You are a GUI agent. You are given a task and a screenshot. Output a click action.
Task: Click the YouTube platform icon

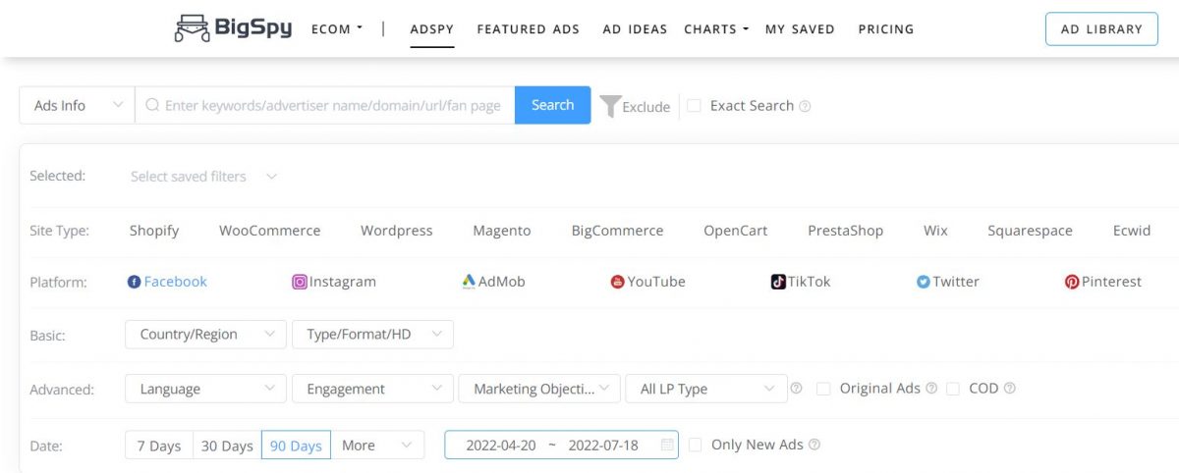618,282
